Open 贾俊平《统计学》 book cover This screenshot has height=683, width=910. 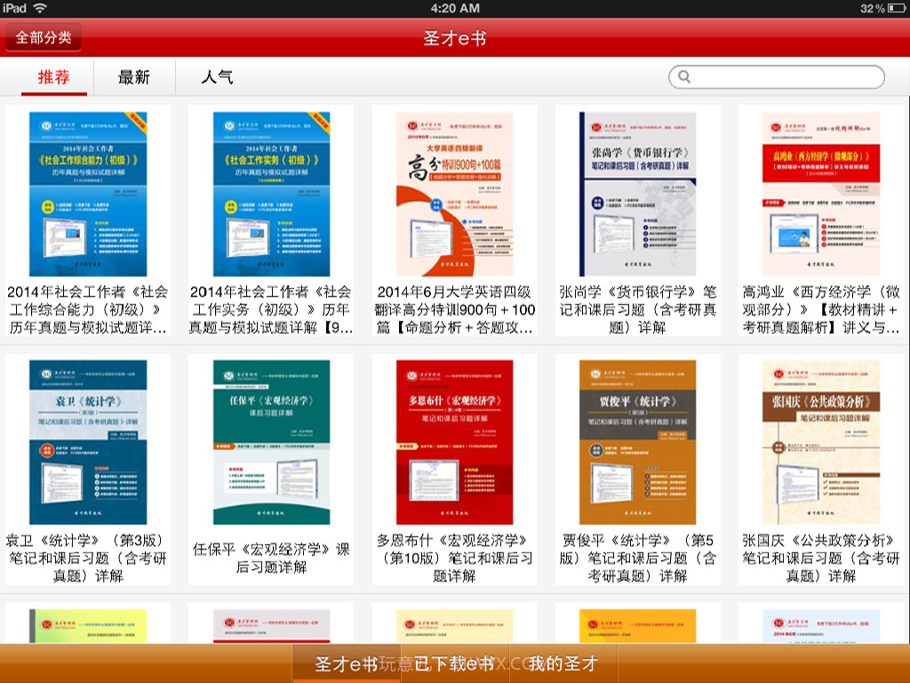point(638,442)
